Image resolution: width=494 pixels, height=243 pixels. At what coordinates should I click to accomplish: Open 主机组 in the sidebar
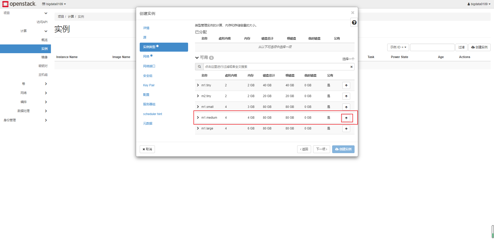coord(43,75)
